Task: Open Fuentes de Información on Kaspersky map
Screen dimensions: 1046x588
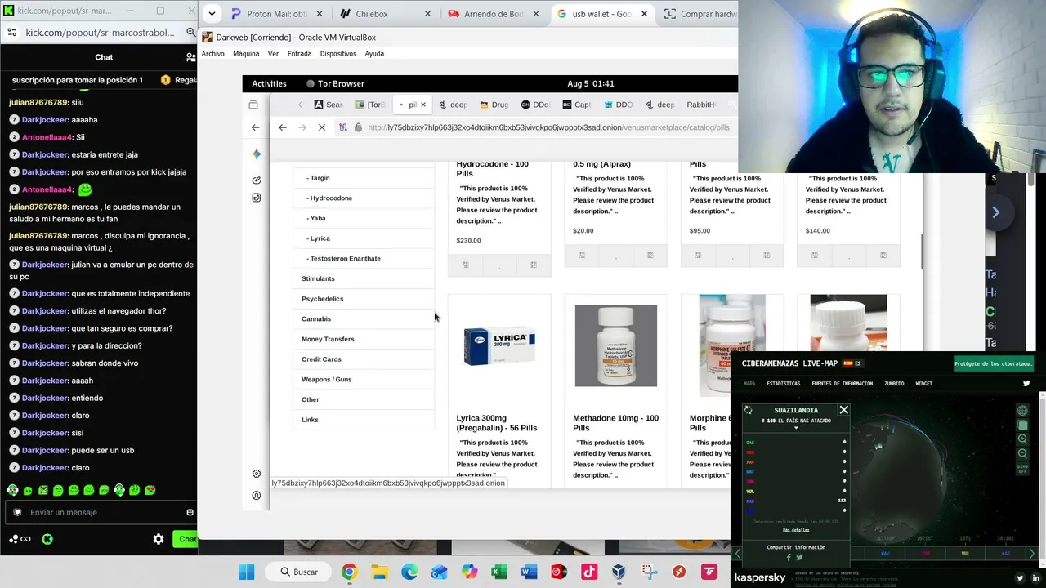Action: pyautogui.click(x=843, y=383)
